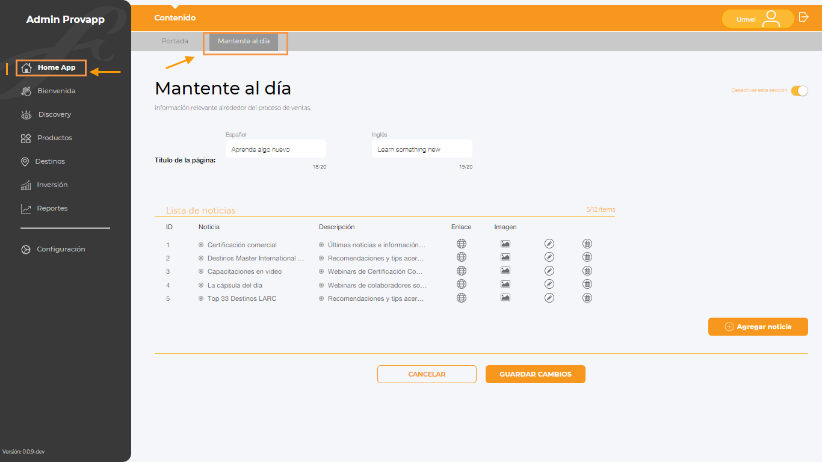This screenshot has height=462, width=822.
Task: Click description Últimas noticias e información
Action: tap(377, 245)
